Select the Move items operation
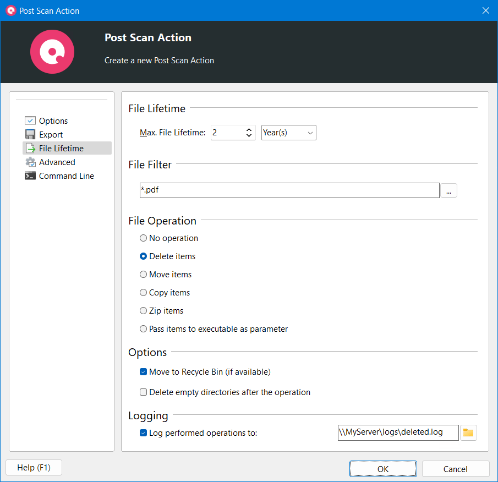This screenshot has width=498, height=482. pos(143,275)
